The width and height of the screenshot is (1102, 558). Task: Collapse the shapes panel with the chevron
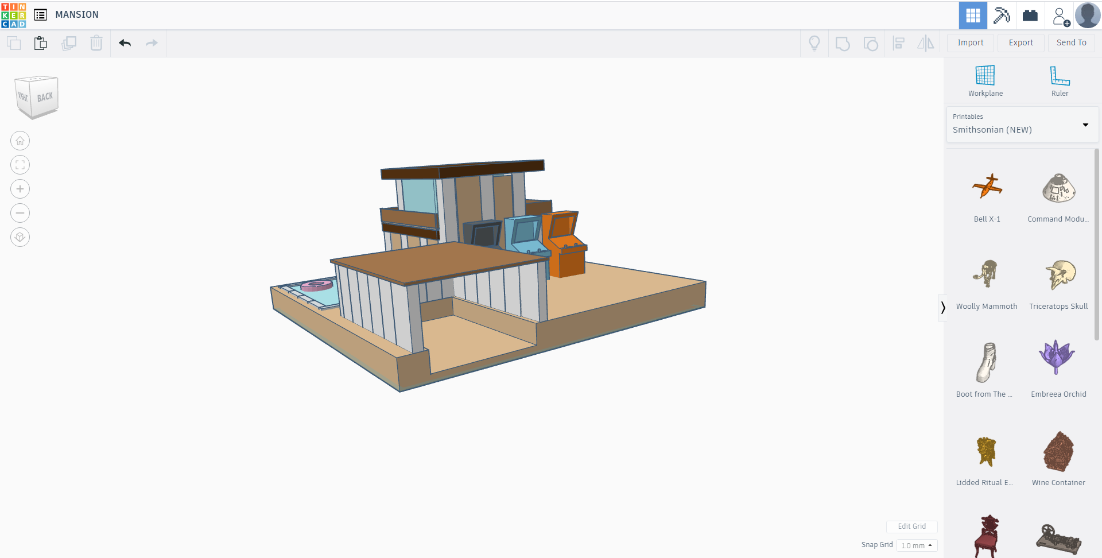(x=943, y=308)
